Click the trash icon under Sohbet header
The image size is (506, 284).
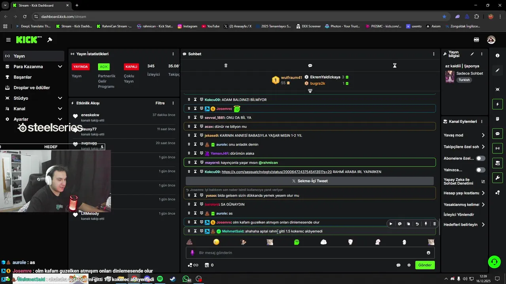click(226, 65)
